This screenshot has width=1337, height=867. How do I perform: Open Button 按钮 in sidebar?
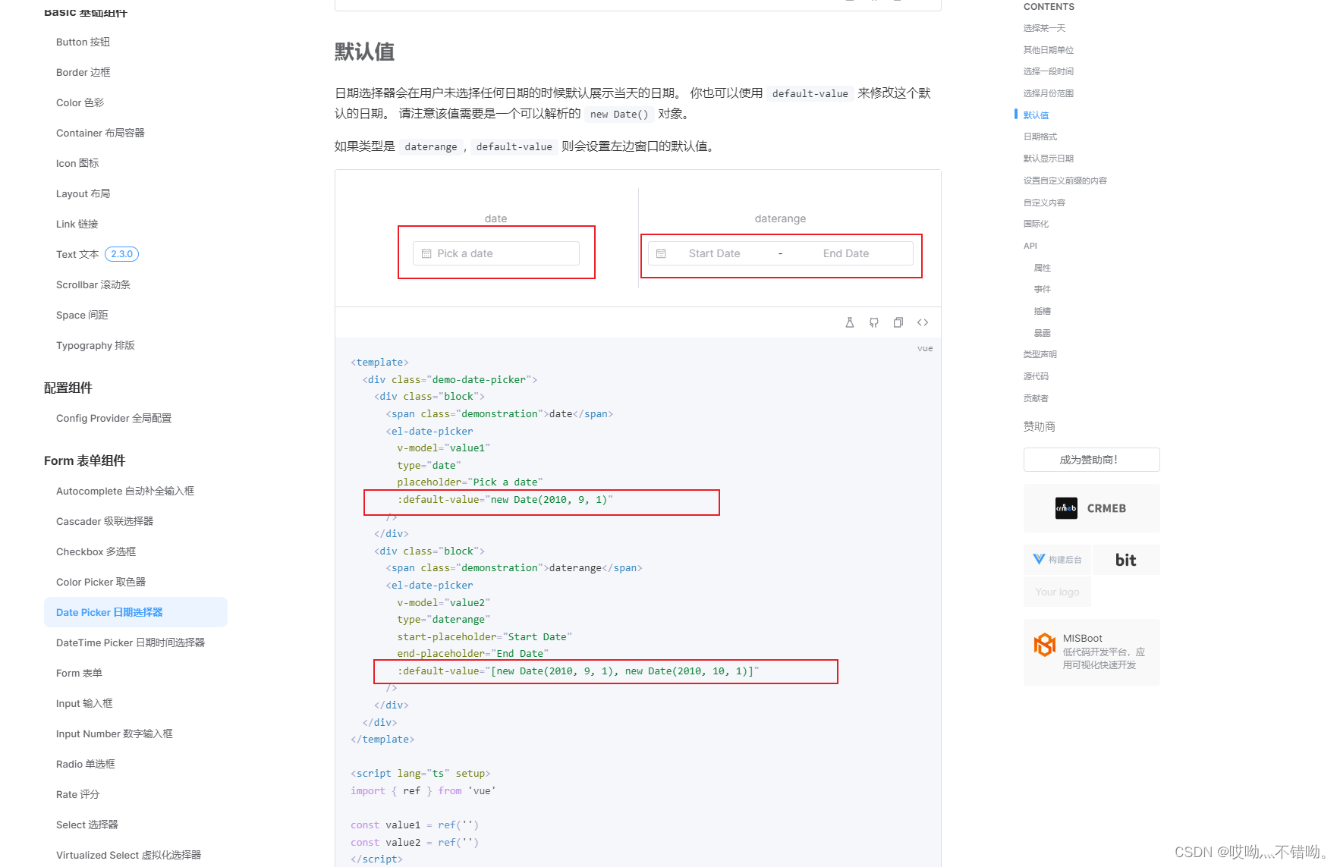pos(83,42)
